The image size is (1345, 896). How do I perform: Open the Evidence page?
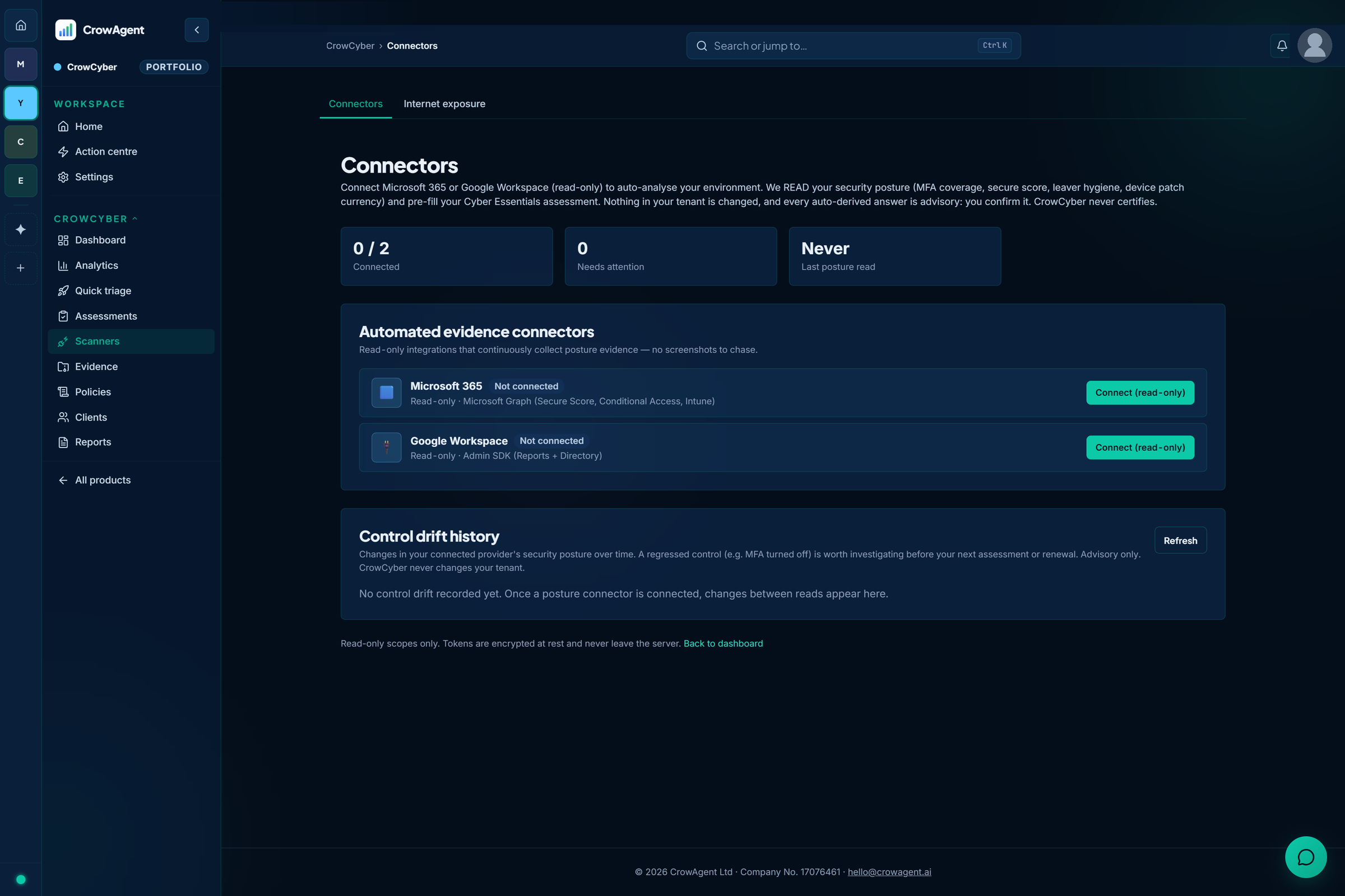(x=131, y=366)
